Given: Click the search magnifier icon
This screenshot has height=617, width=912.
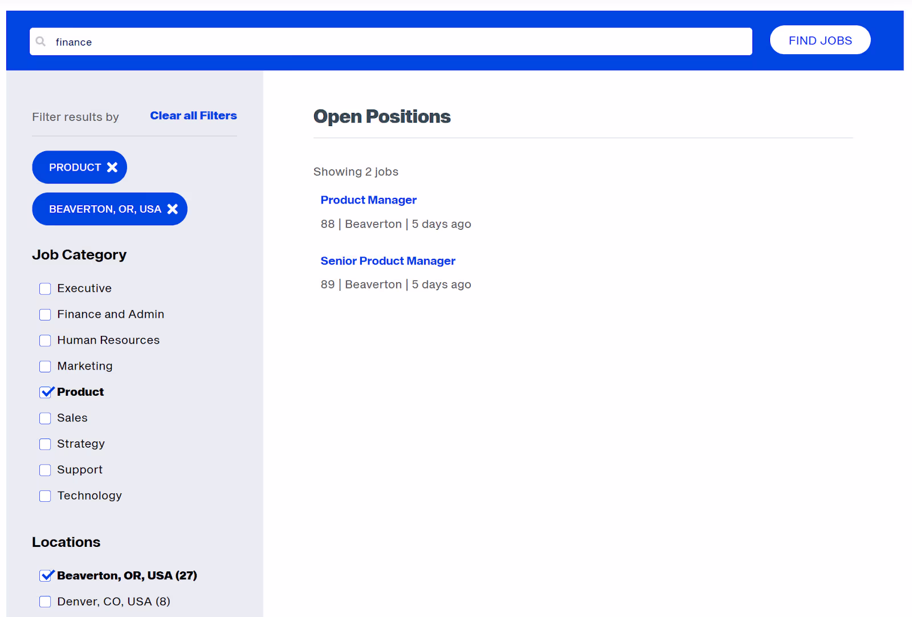Looking at the screenshot, I should click(x=40, y=42).
